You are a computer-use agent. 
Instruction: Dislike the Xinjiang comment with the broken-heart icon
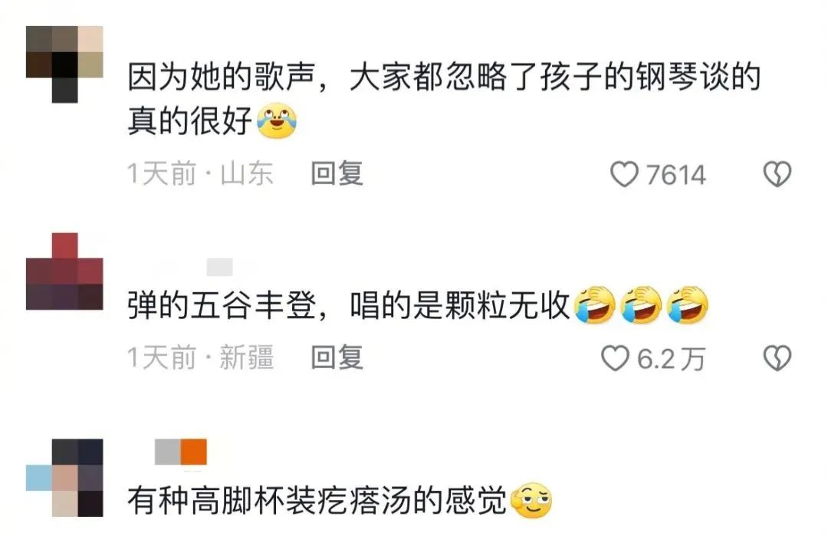(x=777, y=358)
